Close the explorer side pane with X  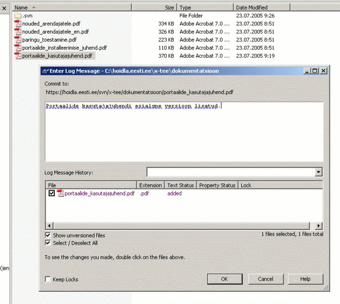(x=4, y=9)
